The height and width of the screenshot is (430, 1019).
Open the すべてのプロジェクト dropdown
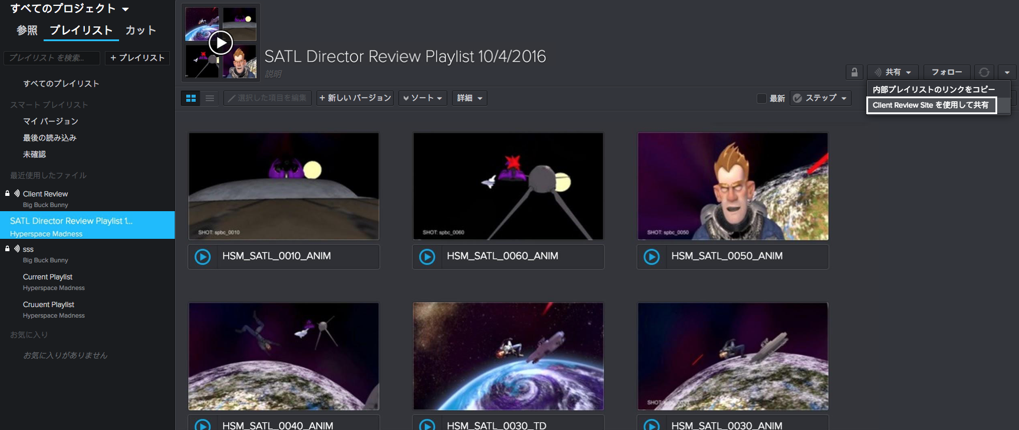(x=70, y=8)
